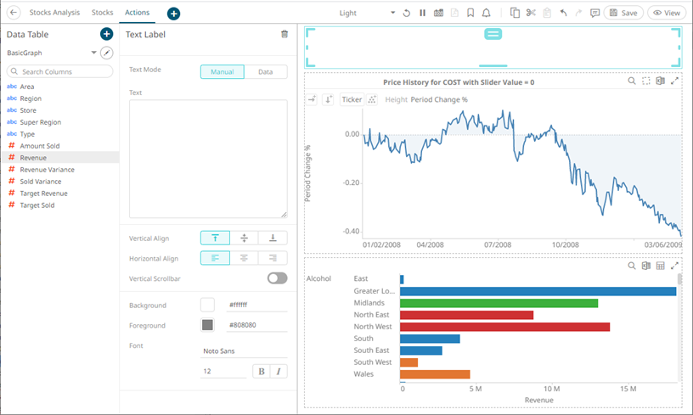The image size is (693, 415).
Task: Toggle the Vertical Scrollbar switch
Action: 277,278
